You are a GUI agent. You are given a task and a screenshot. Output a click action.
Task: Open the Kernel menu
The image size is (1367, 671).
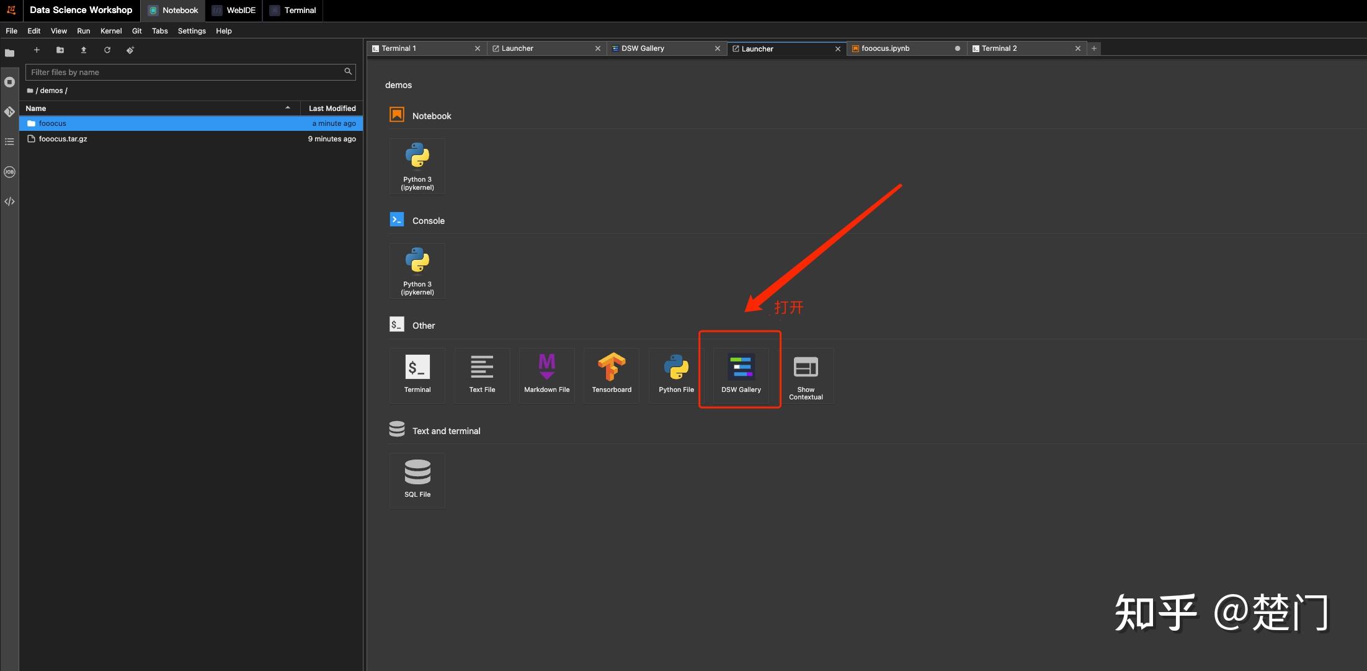pos(111,31)
